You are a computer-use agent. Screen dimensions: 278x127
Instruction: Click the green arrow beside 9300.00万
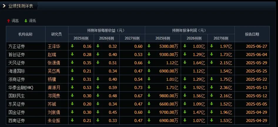[149, 54]
